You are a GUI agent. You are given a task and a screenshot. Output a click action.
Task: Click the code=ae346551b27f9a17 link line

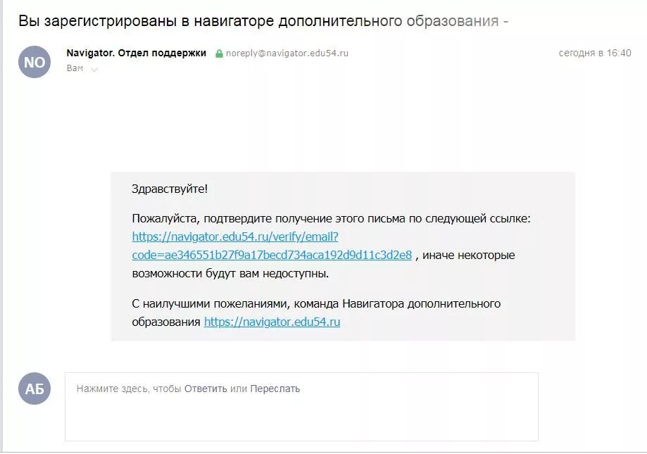click(272, 255)
